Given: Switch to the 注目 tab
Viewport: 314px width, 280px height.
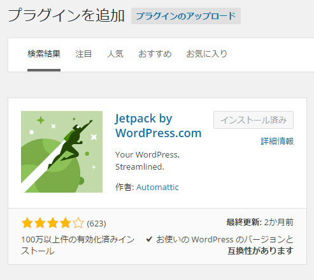Looking at the screenshot, I should pyautogui.click(x=83, y=54).
